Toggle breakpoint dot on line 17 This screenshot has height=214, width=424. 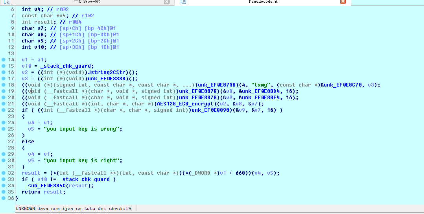tap(4, 79)
